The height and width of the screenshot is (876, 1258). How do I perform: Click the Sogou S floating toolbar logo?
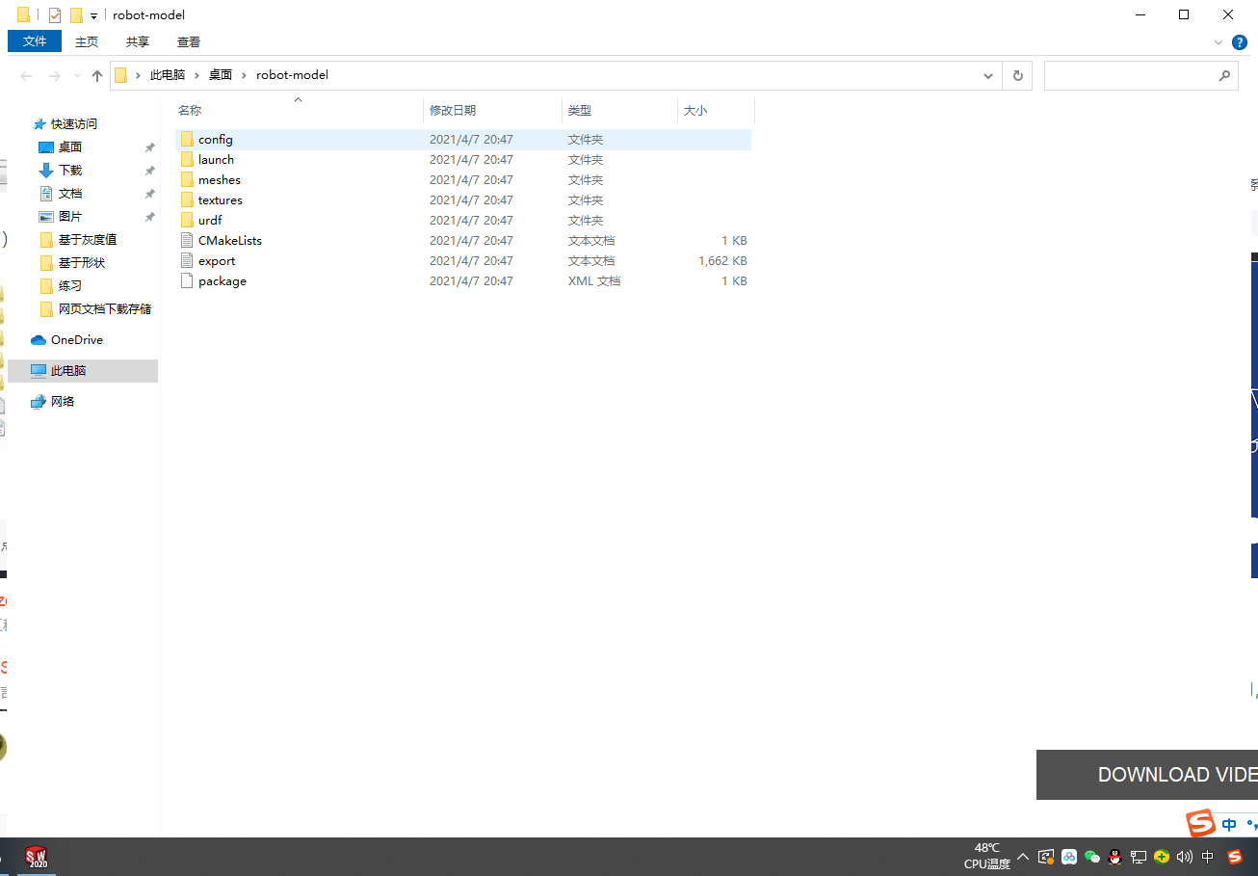[x=1201, y=824]
